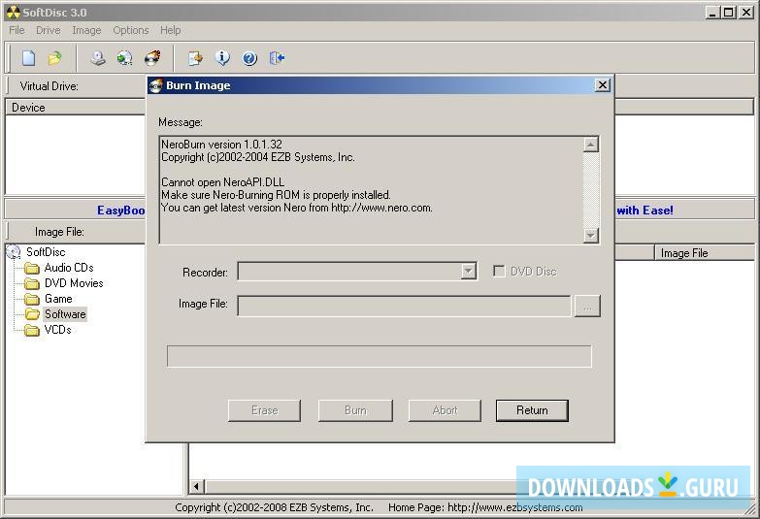
Task: Click the Return button
Action: [532, 410]
